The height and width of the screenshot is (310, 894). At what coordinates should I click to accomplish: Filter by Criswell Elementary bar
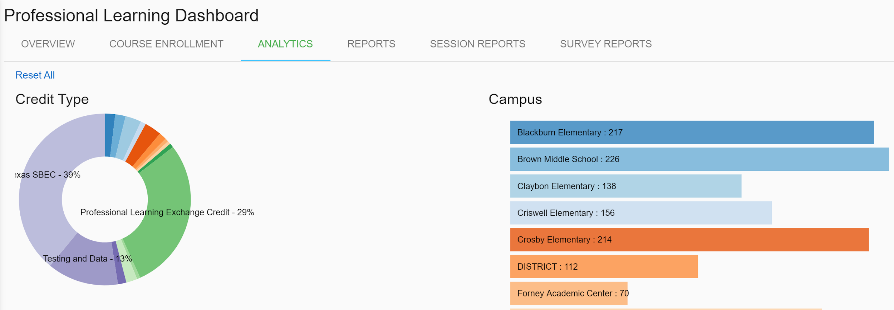[x=640, y=213]
